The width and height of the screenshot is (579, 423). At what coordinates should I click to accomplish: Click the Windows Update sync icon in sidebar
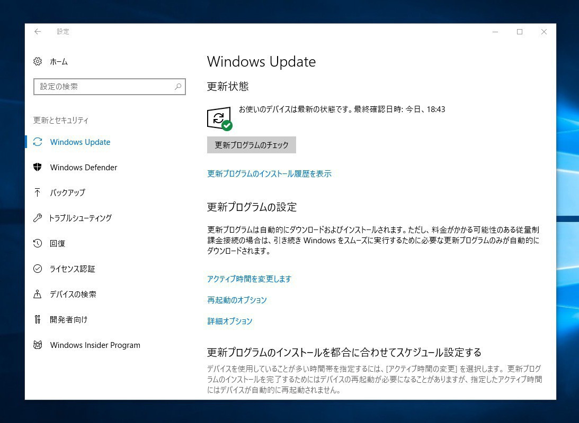(38, 142)
